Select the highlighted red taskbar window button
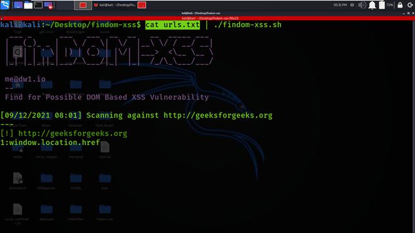The height and width of the screenshot is (233, 415). click(83, 5)
